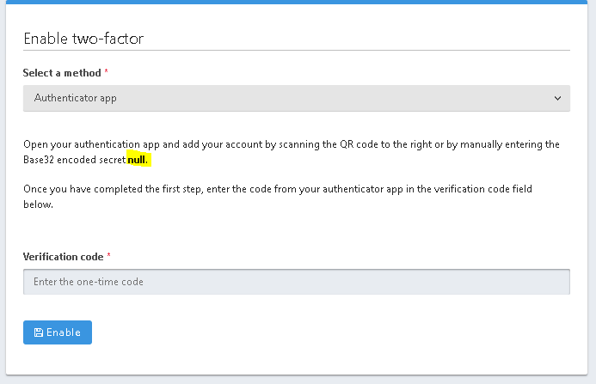Click the asterisk next to Select a method

tap(106, 73)
